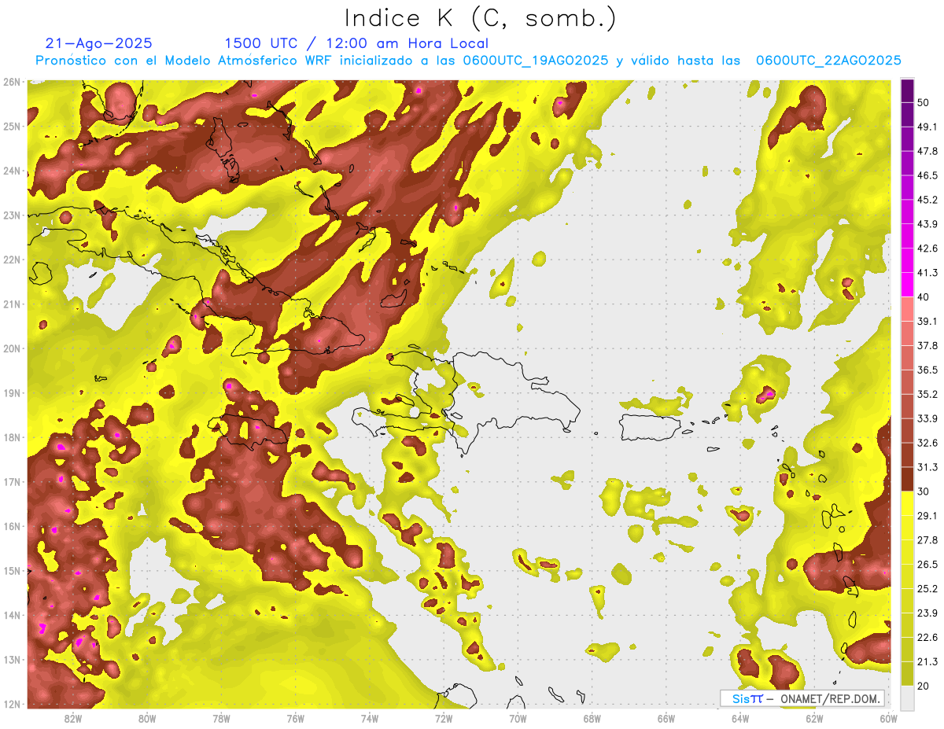
Task: Click the dark purple colorbar segment above 50
Action: pos(907,90)
